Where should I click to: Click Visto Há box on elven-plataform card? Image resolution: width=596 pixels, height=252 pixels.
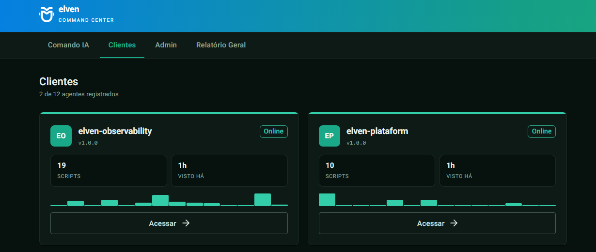click(x=498, y=171)
